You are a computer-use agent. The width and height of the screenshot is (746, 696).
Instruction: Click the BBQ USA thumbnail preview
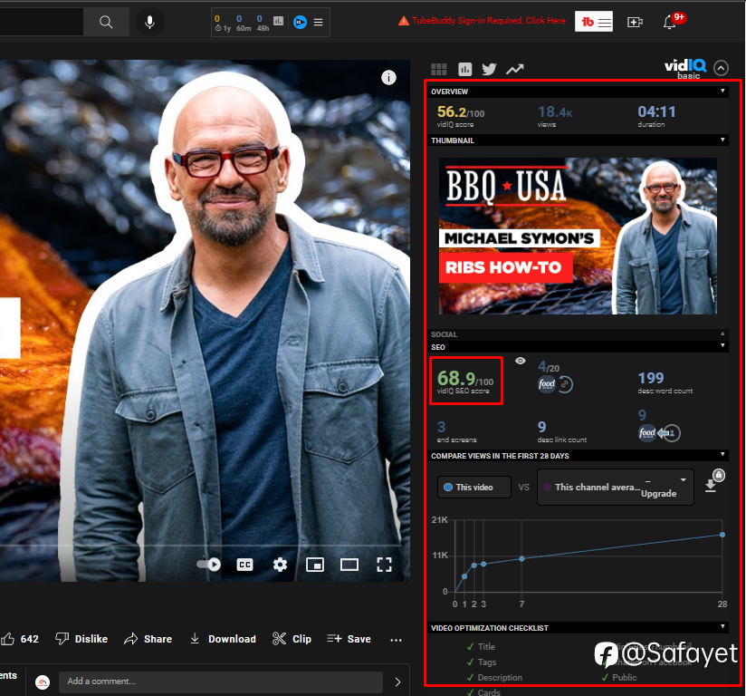click(578, 236)
